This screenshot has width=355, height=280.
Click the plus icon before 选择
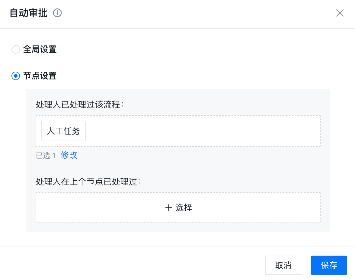coord(169,208)
